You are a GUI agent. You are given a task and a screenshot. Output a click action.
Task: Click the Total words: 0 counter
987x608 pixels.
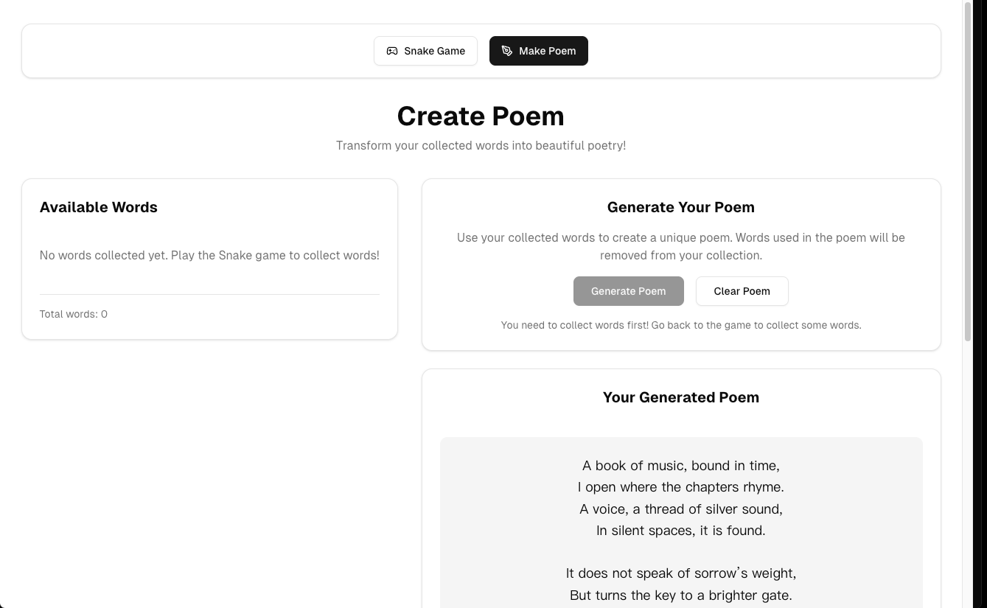point(74,314)
